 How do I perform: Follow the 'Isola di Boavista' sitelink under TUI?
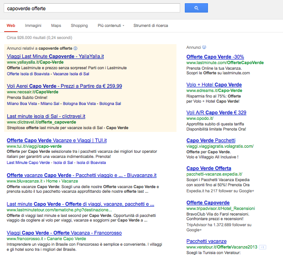[91, 163]
